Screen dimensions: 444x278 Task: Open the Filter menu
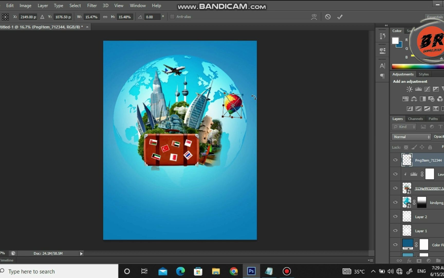coord(92,5)
